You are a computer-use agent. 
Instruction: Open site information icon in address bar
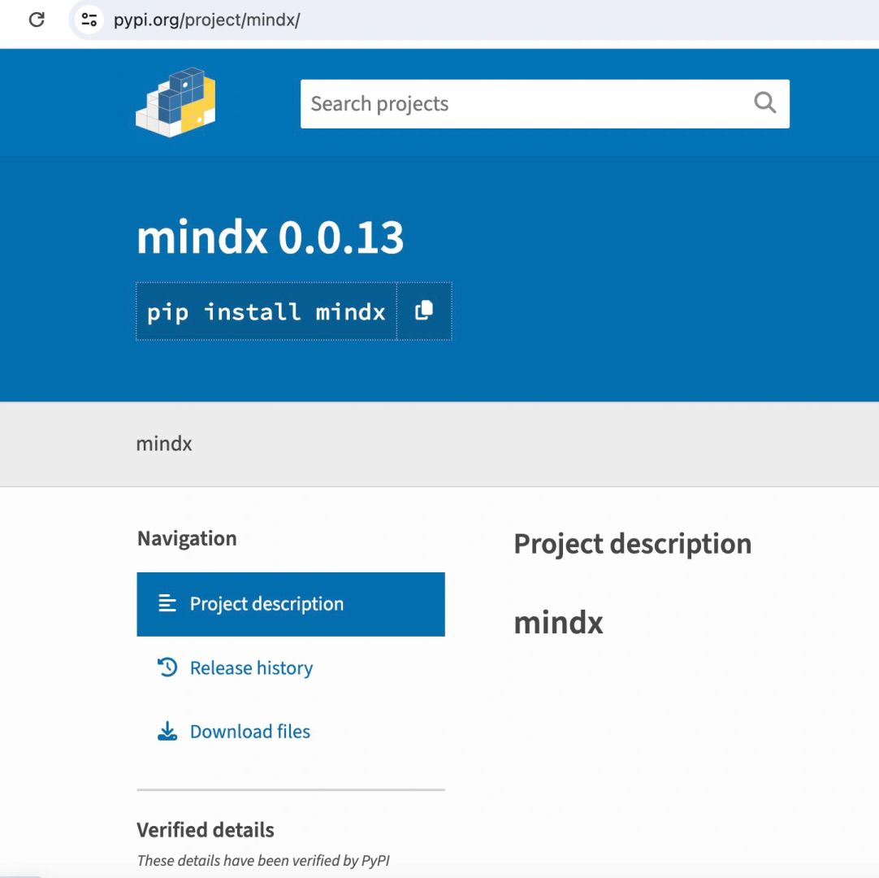click(89, 20)
